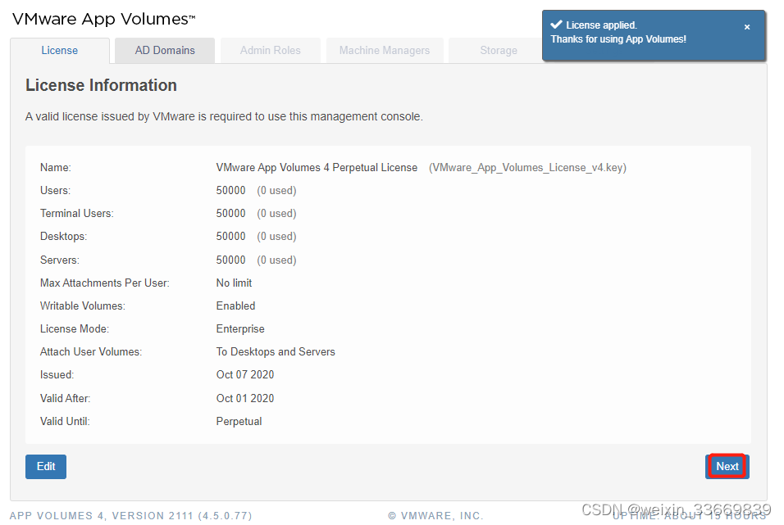Click the Writable Volumes 'Enabled' value
The height and width of the screenshot is (525, 784).
pos(235,306)
